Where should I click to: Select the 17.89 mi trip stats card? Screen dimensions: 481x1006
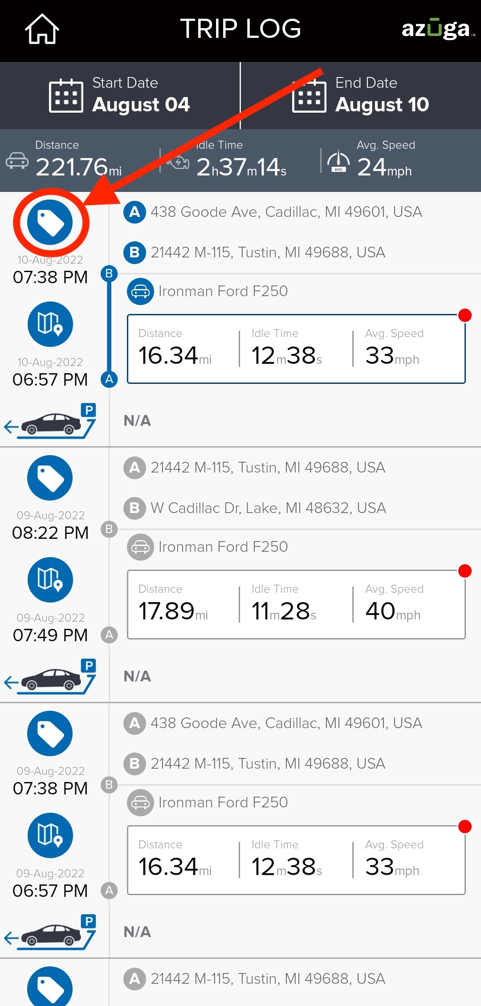[x=296, y=605]
